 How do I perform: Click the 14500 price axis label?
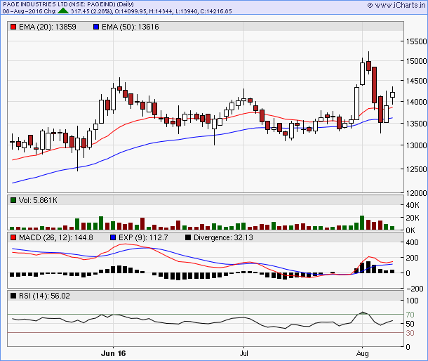[x=416, y=81]
